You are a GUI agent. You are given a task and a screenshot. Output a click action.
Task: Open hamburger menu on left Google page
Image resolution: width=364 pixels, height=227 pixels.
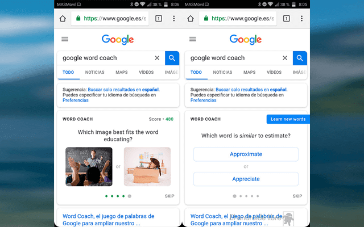point(65,39)
